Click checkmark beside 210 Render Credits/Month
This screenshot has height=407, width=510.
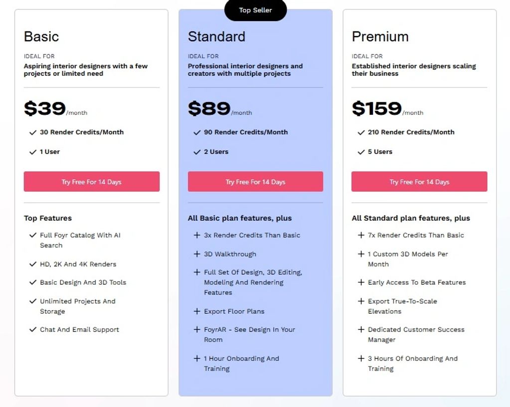click(x=361, y=132)
